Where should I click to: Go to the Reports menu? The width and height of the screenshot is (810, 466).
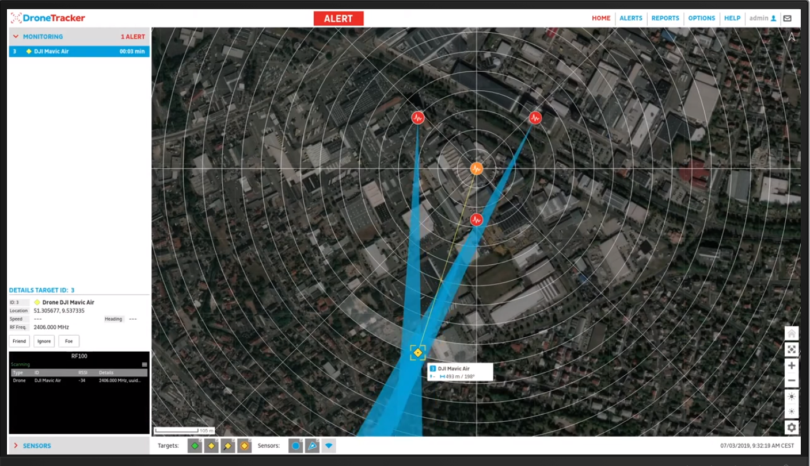click(665, 18)
